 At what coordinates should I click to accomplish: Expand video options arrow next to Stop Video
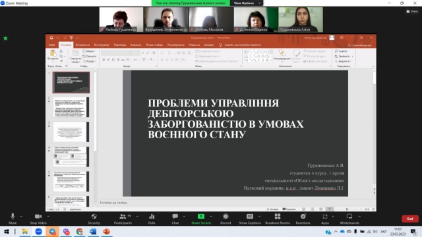48,217
